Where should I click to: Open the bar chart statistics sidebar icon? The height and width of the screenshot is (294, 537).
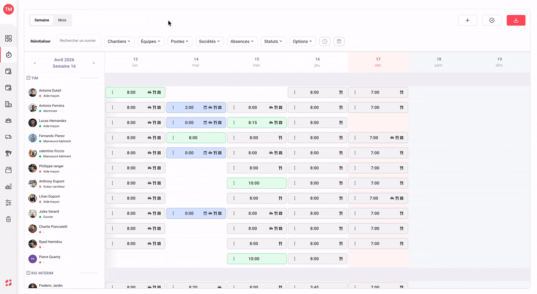point(9,186)
